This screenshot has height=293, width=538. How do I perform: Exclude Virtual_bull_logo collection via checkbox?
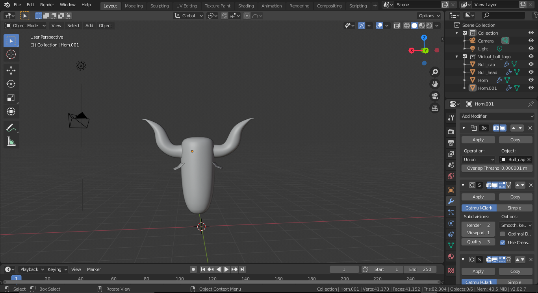[465, 57]
